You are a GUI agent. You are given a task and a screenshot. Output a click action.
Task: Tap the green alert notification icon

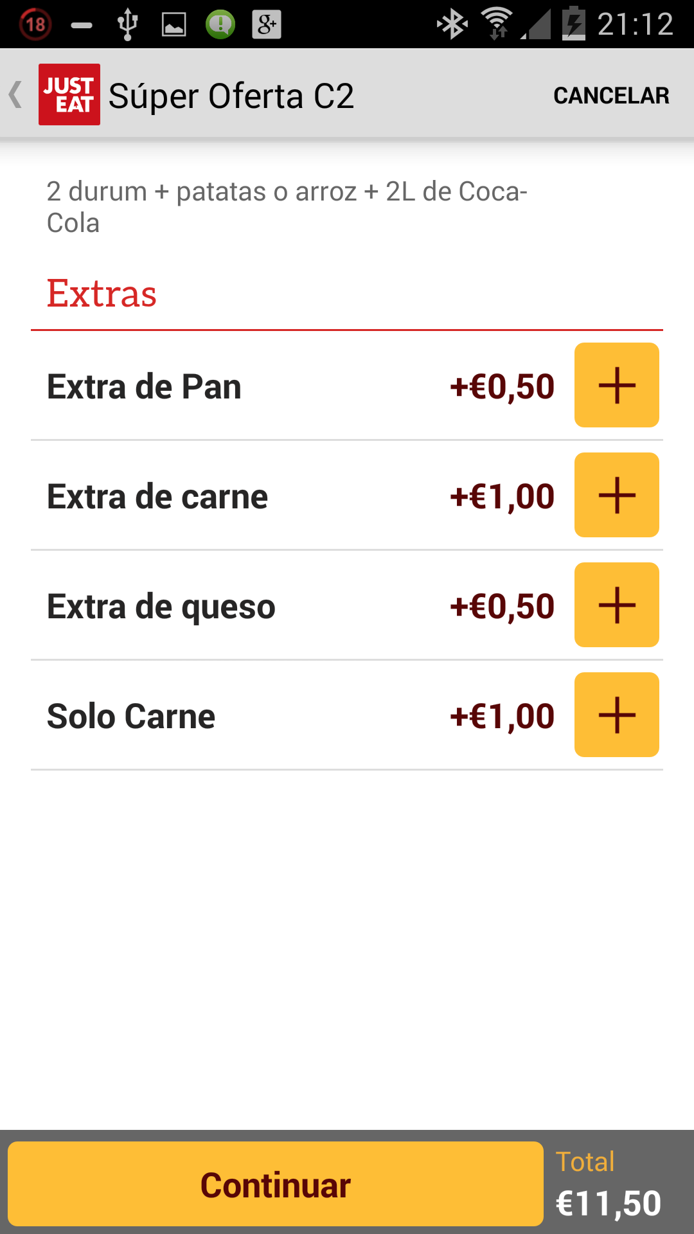pos(220,24)
